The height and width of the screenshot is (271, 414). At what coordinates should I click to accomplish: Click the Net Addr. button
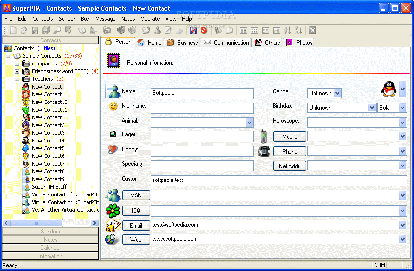289,166
